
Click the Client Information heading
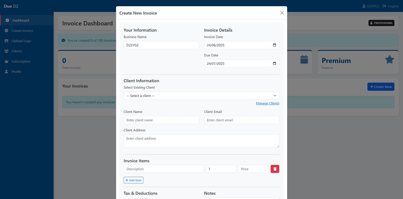click(x=141, y=81)
